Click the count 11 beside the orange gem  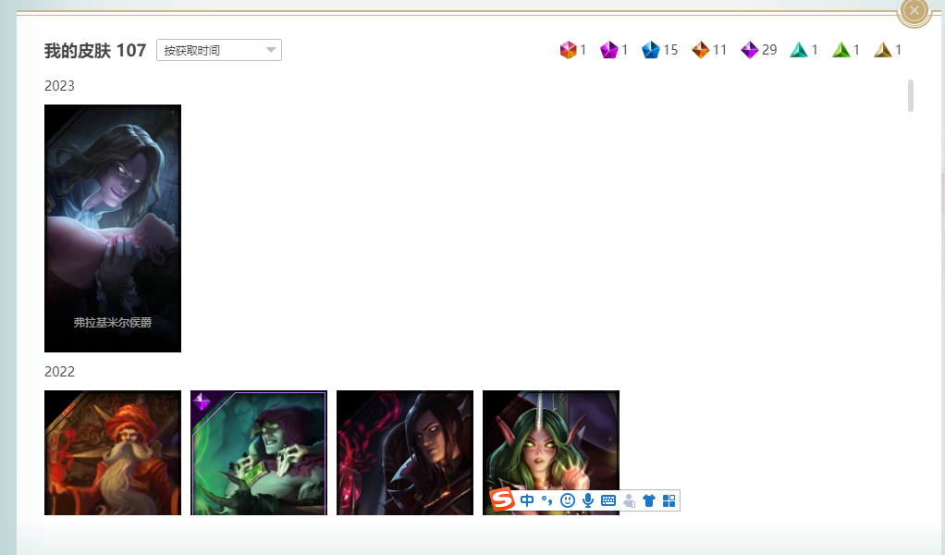coord(719,50)
